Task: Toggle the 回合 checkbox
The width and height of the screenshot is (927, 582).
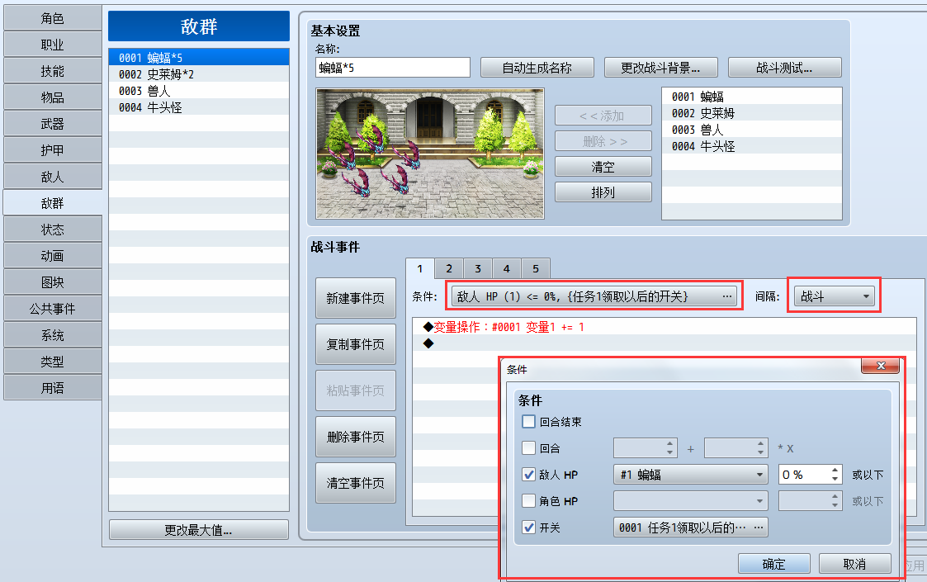Action: 528,448
